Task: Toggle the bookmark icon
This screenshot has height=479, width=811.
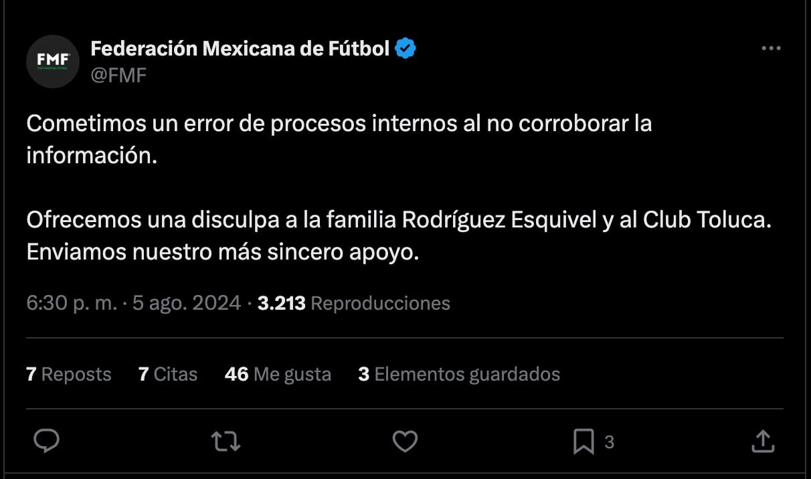Action: (x=583, y=442)
